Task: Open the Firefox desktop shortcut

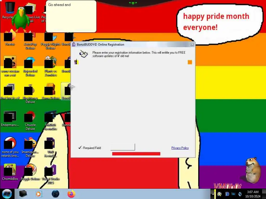Action: [x=10, y=38]
